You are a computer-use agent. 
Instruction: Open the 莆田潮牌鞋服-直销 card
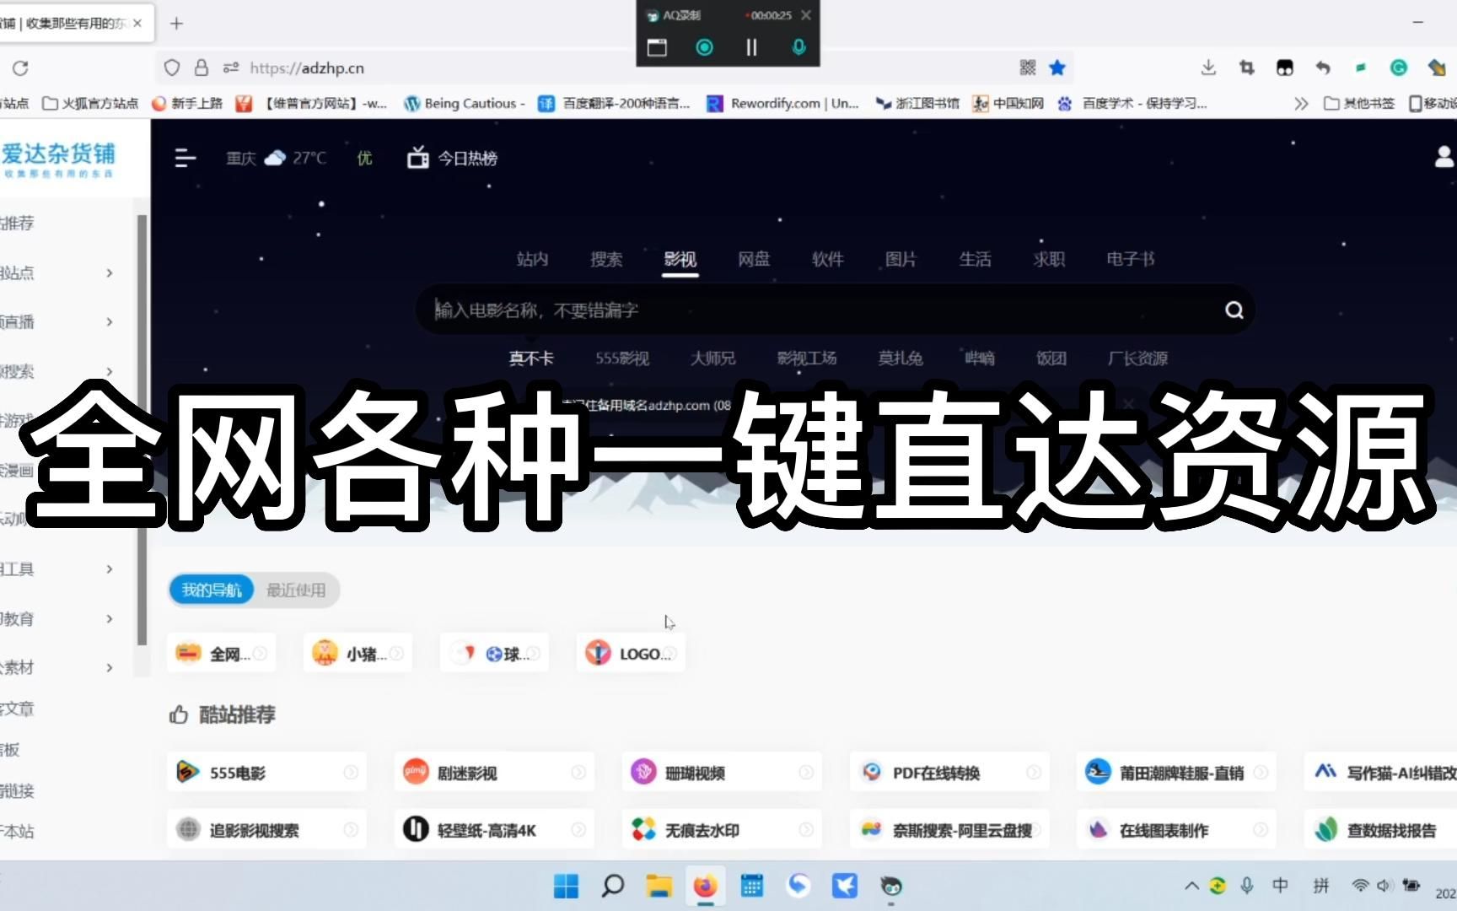click(1176, 773)
